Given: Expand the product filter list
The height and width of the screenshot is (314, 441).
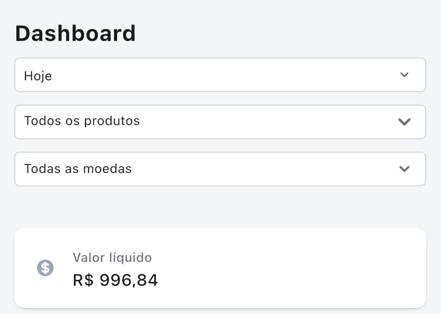Looking at the screenshot, I should (220, 122).
